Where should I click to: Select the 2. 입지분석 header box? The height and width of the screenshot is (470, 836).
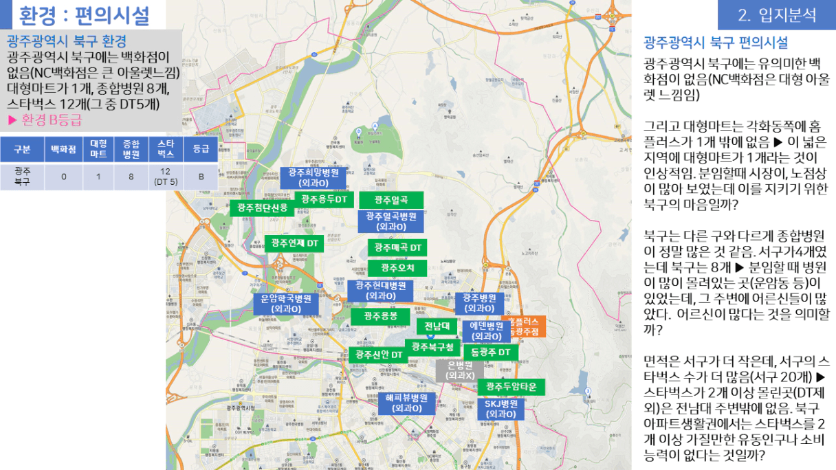(777, 14)
